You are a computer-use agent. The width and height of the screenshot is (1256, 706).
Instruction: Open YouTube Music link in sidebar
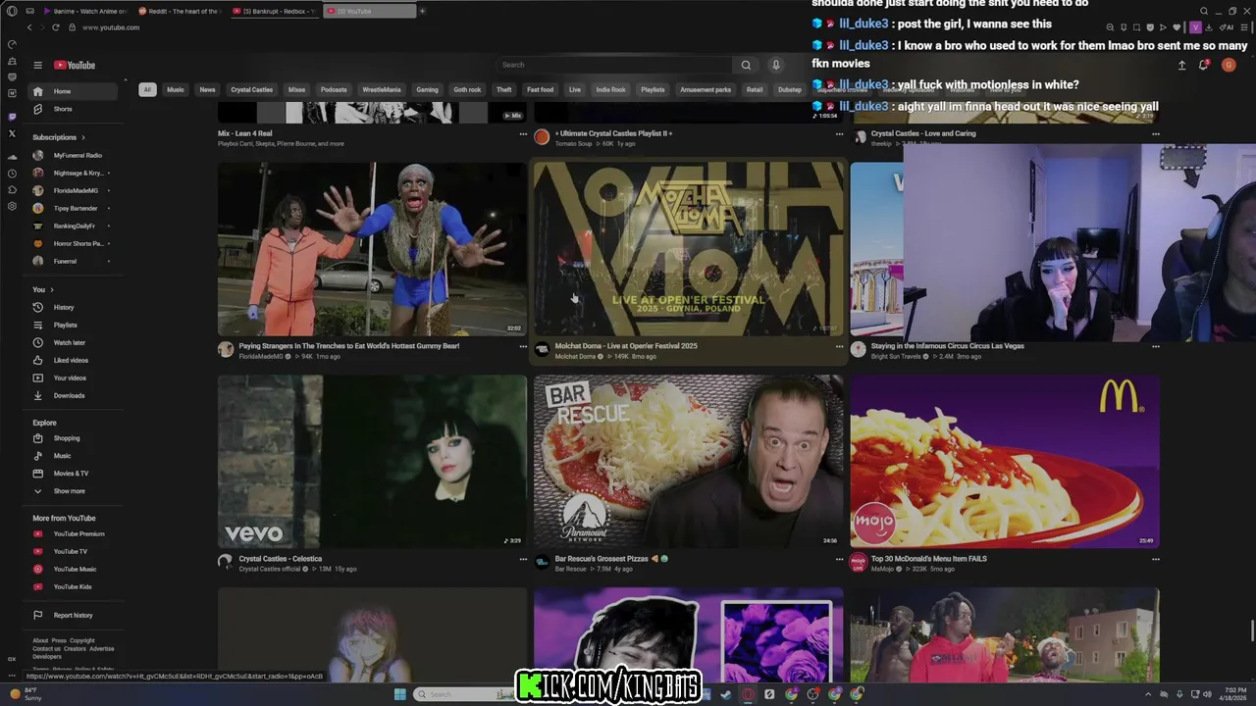pyautogui.click(x=74, y=570)
